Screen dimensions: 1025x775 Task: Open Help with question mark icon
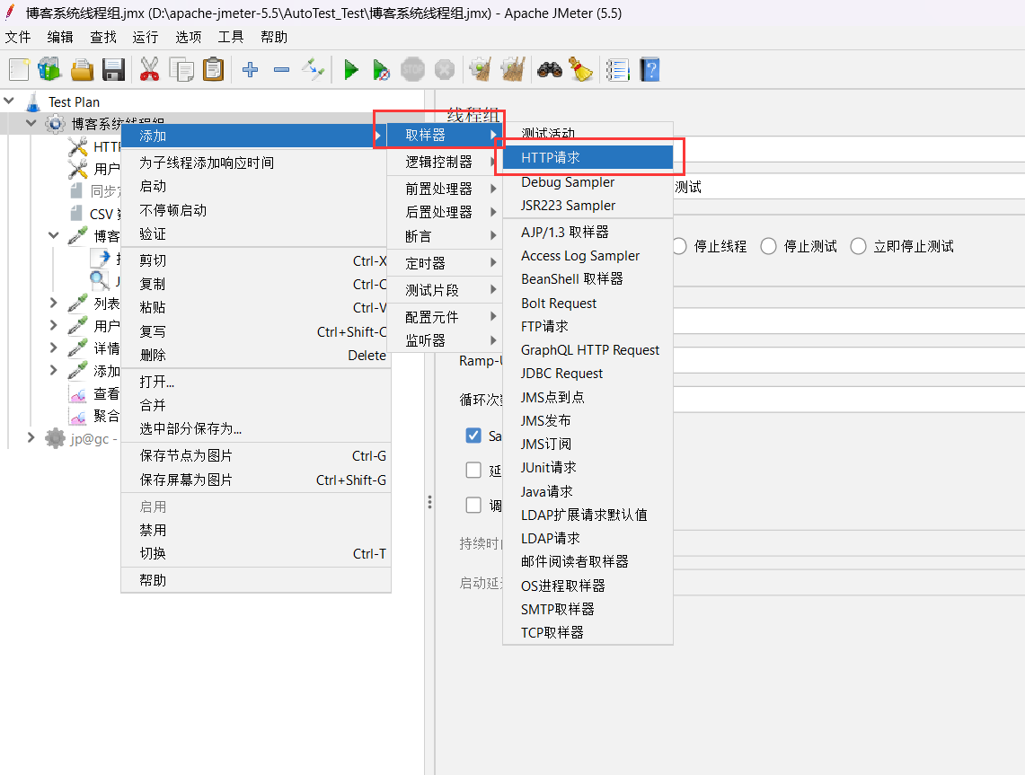649,69
